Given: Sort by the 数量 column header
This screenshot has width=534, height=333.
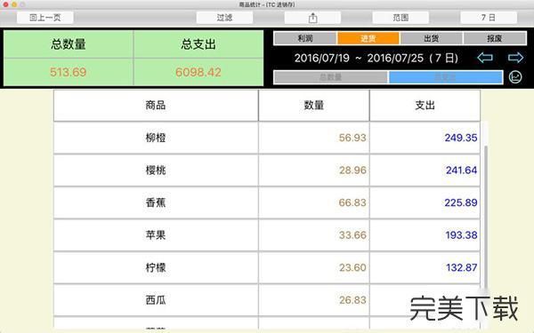Looking at the screenshot, I should [314, 106].
